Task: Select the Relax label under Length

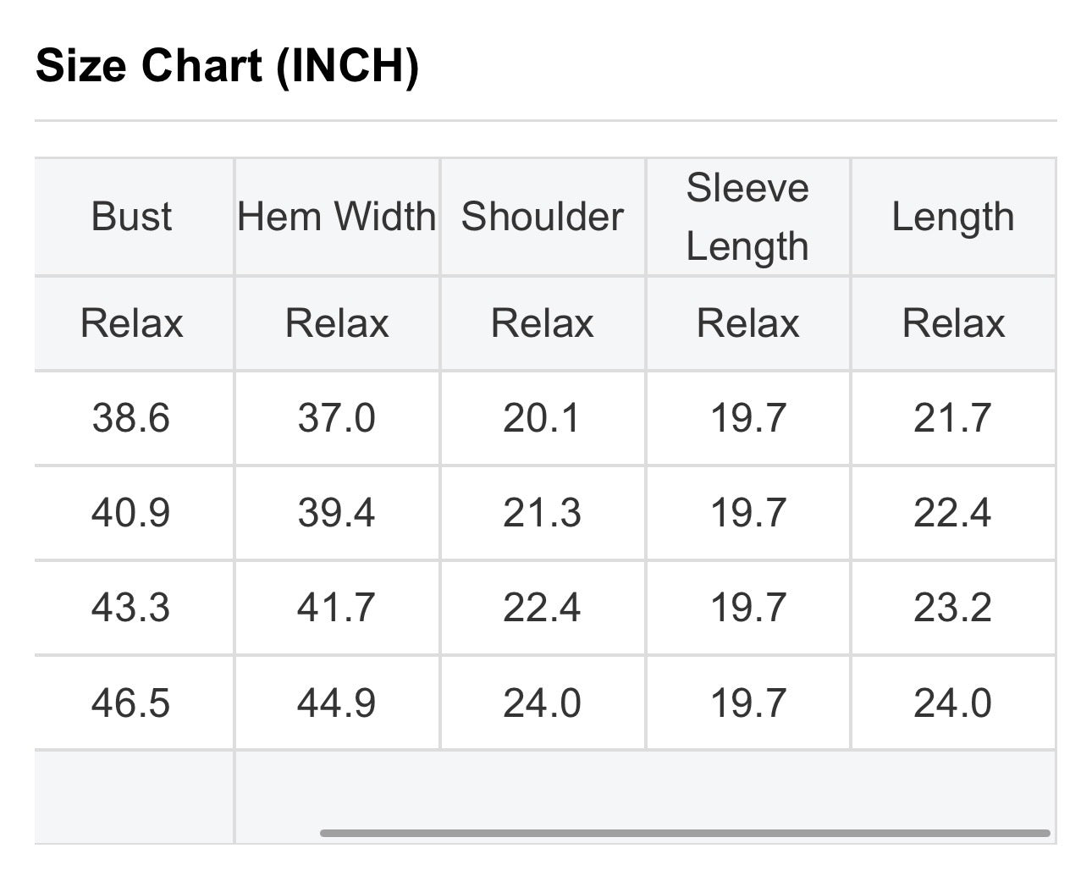Action: pyautogui.click(x=953, y=323)
